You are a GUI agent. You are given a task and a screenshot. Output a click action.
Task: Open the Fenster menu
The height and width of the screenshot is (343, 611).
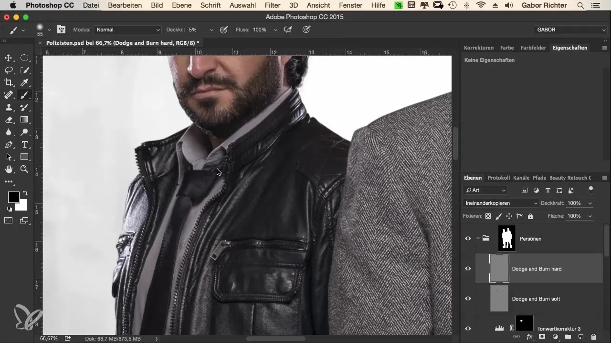(350, 5)
